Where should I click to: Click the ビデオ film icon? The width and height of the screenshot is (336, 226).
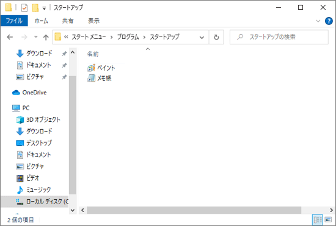pyautogui.click(x=20, y=178)
